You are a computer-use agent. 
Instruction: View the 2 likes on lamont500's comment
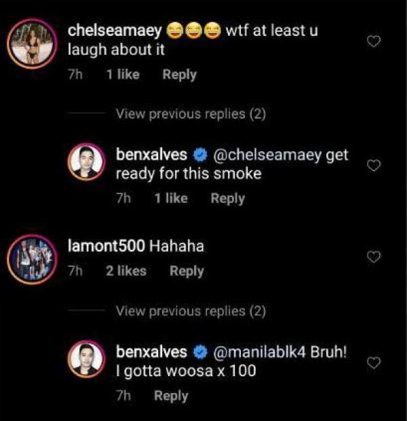(x=126, y=271)
